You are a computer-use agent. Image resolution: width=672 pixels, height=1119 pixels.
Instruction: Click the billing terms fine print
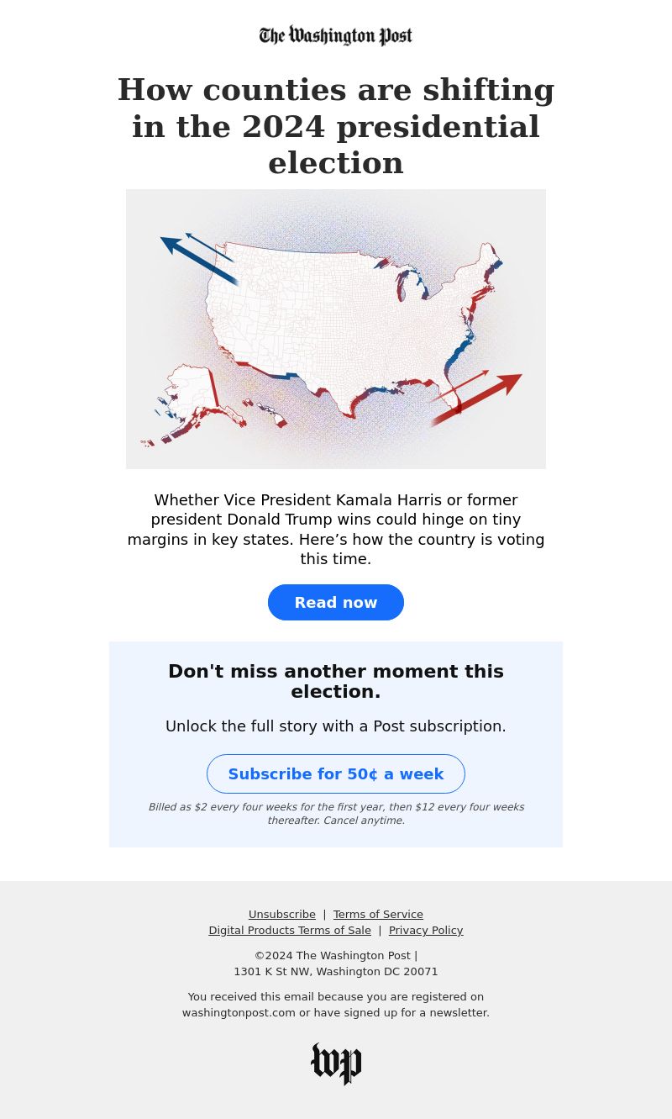(336, 814)
